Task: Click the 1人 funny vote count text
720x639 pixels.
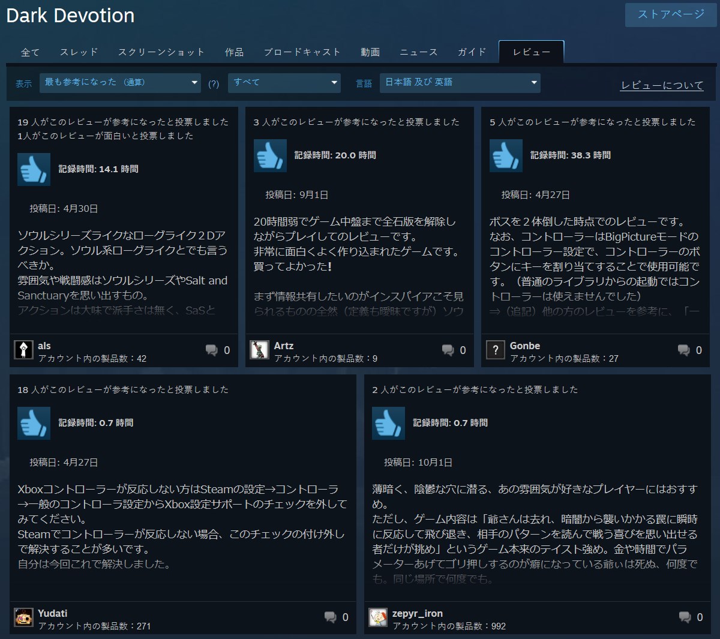Action: pos(106,136)
